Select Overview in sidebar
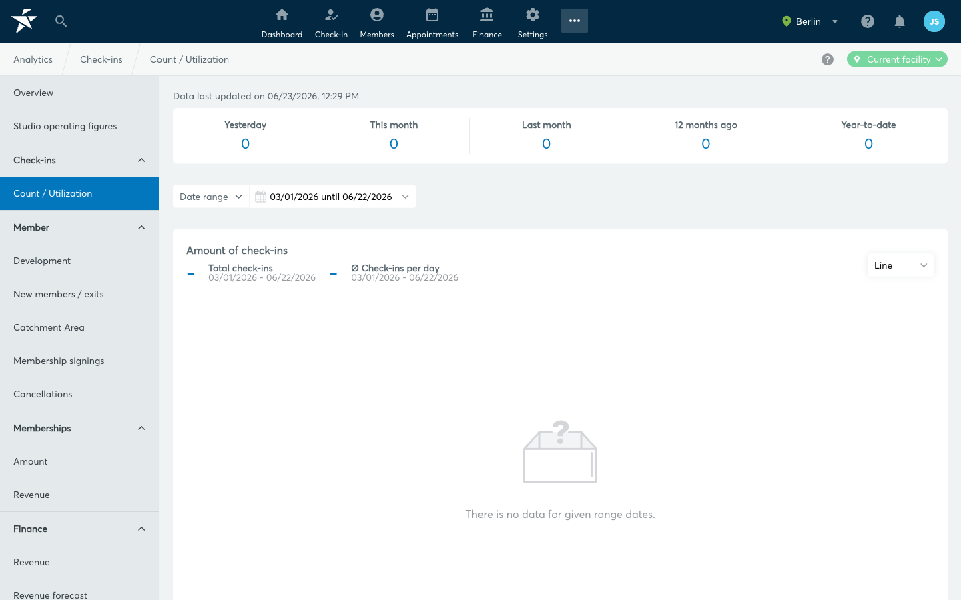The image size is (961, 600). (79, 93)
